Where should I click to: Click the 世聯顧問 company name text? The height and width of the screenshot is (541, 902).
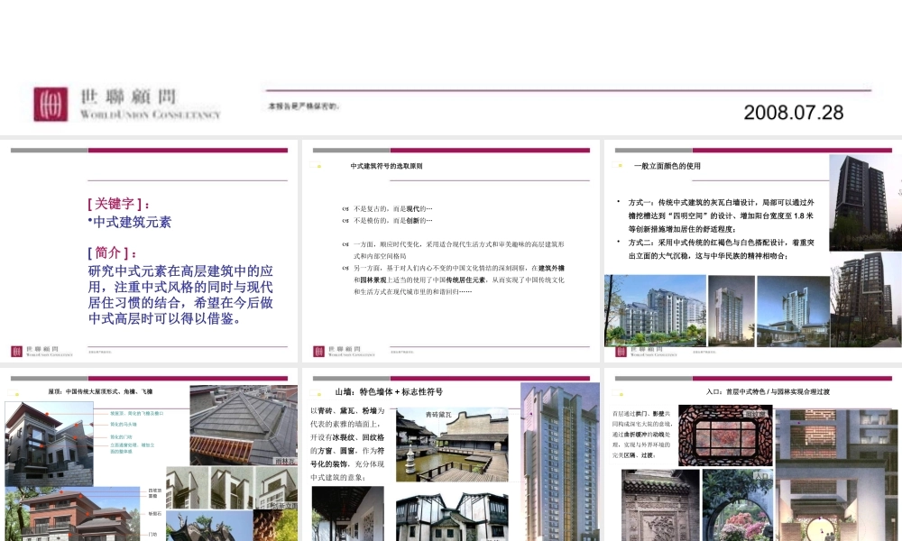click(x=128, y=96)
